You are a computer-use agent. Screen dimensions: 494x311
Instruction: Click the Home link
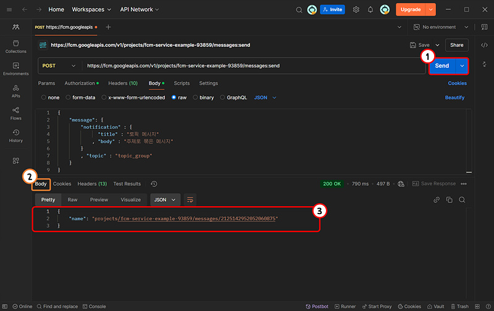(x=56, y=9)
